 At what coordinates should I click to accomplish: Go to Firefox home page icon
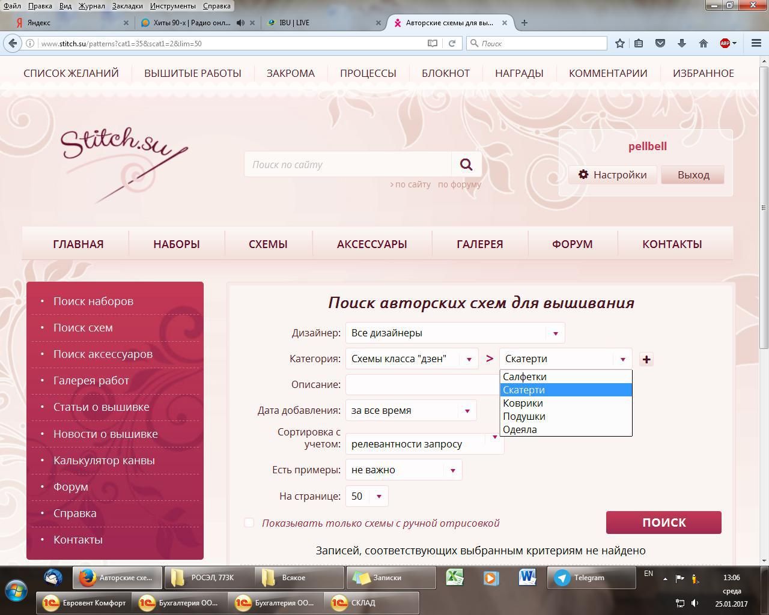pyautogui.click(x=703, y=43)
